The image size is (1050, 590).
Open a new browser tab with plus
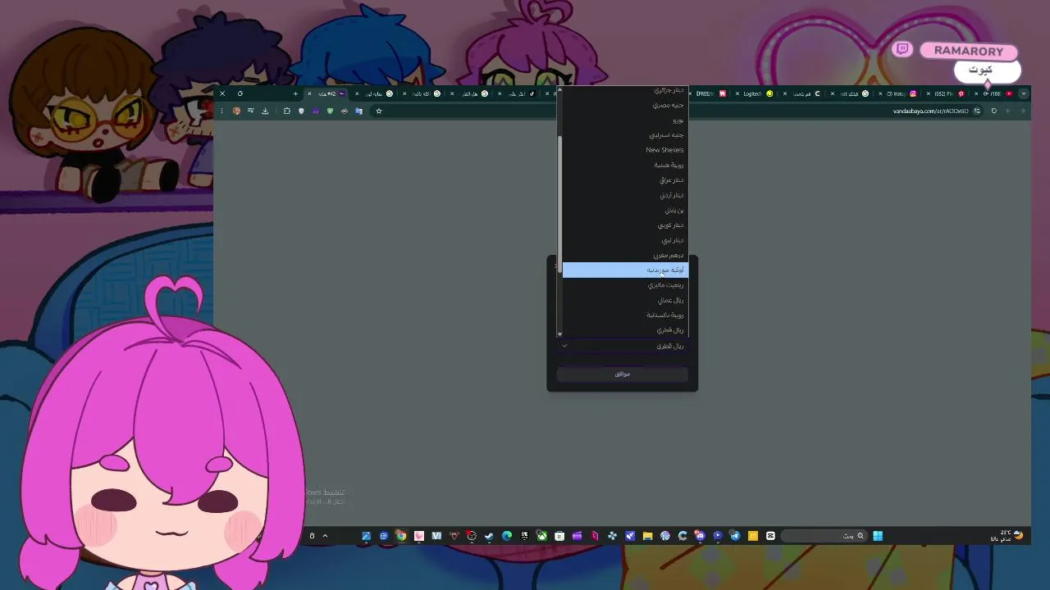(295, 93)
